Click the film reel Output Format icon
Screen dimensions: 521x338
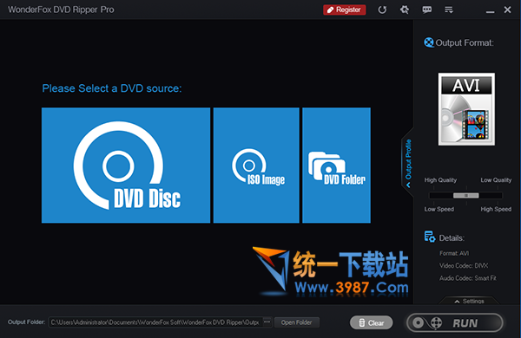(429, 42)
